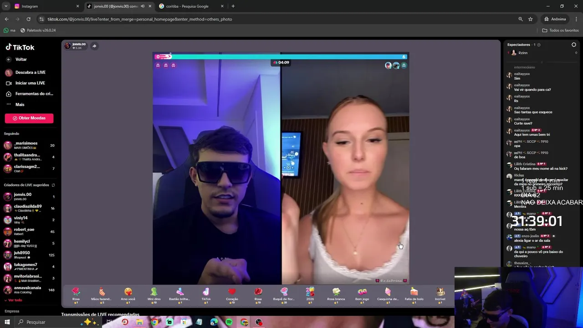Send the Bom jogo gift
Viewport: 583px width, 328px height.
click(362, 294)
